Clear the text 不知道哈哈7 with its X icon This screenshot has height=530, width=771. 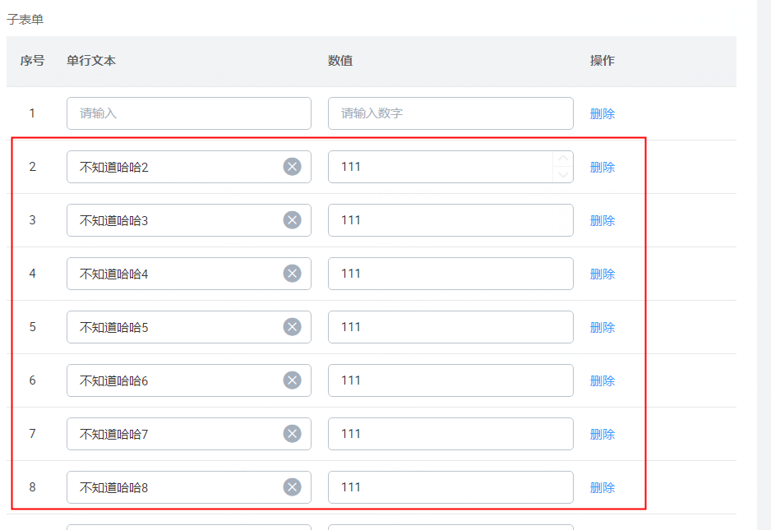(x=292, y=434)
